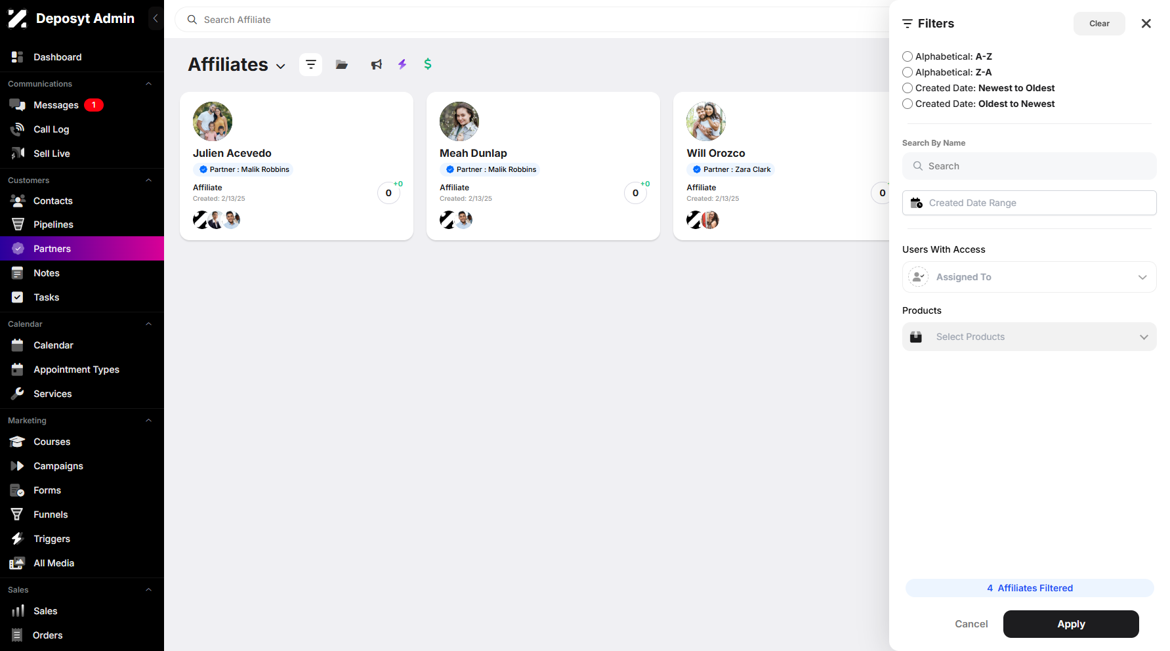Screen dimensions: 1170x651
Task: Collapse the Calendar section header
Action: [148, 324]
